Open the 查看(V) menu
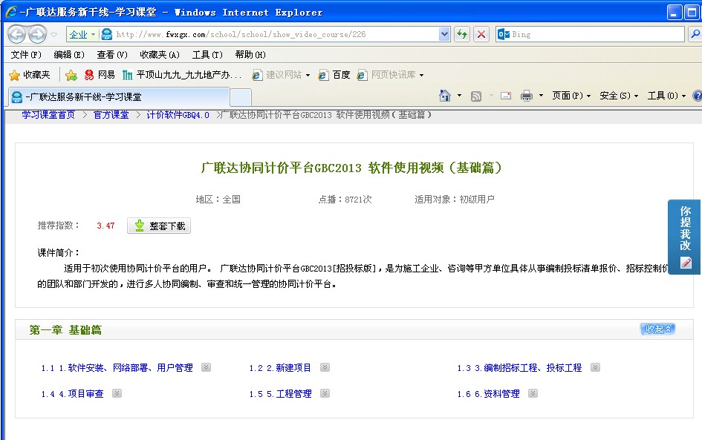This screenshot has width=702, height=440. (x=112, y=55)
